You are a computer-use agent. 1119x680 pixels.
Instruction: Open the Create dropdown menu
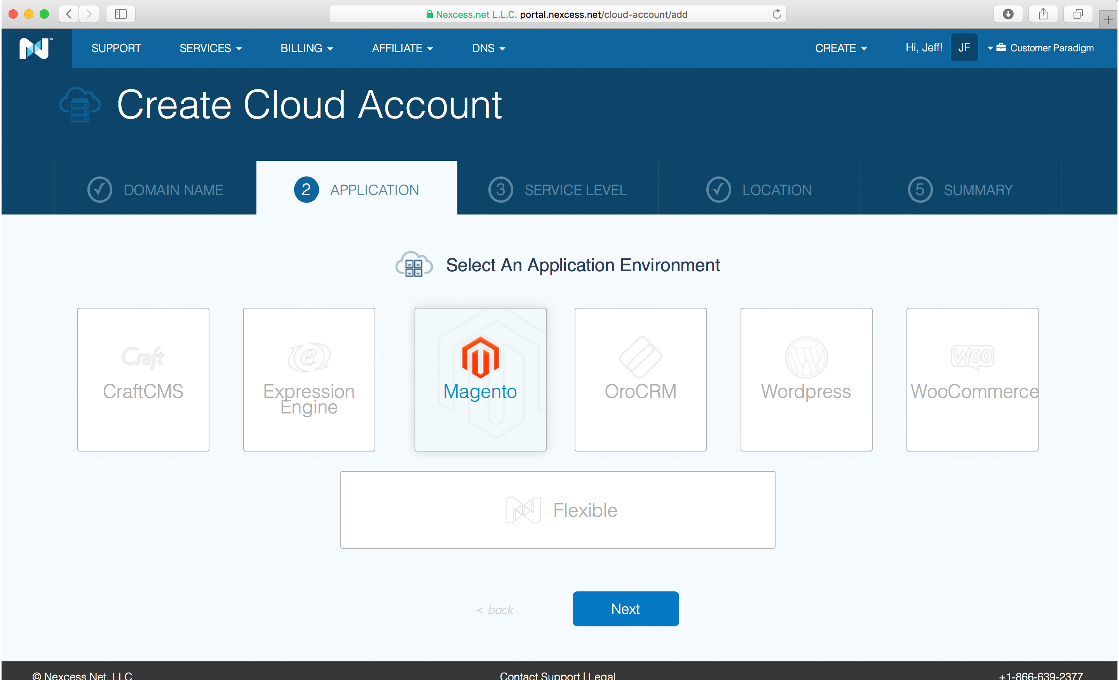click(841, 48)
